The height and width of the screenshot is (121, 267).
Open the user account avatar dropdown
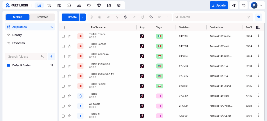tap(257, 5)
